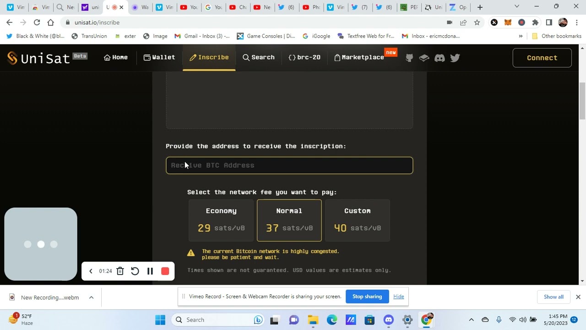586x330 pixels.
Task: Click the Hide link in sharing bar
Action: tap(399, 297)
